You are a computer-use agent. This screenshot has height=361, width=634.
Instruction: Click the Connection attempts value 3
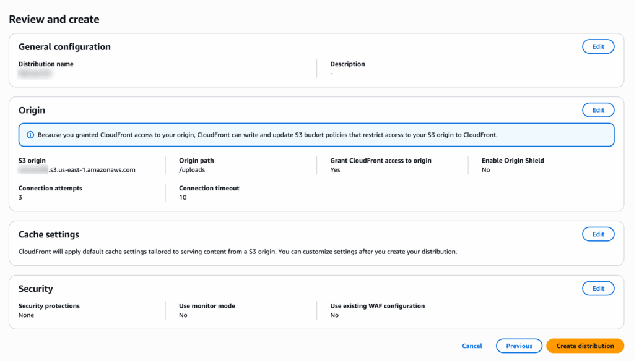pyautogui.click(x=20, y=197)
